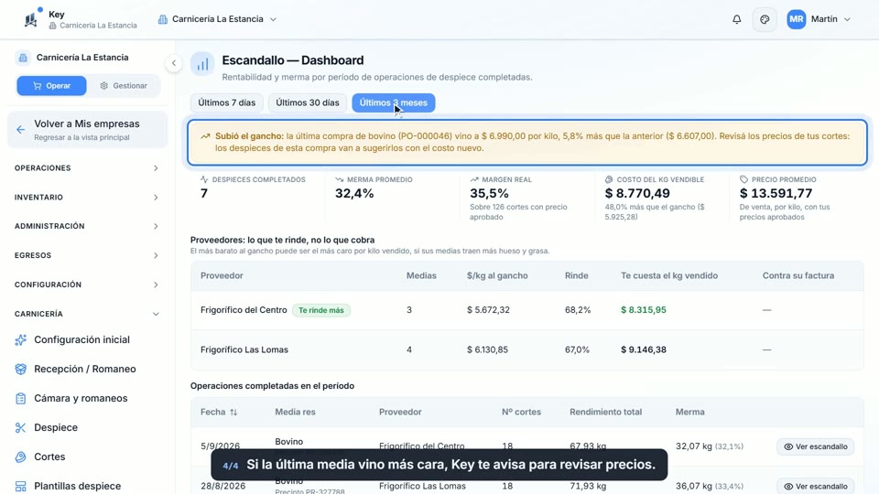Click the back arrow beside Volver a Mis empresas
Image resolution: width=879 pixels, height=494 pixels.
(21, 130)
